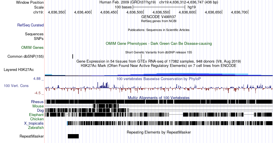Viewport: 273px width, 143px height.
Task: Click the black RepeatMasker repeat element block
Action: point(73,136)
